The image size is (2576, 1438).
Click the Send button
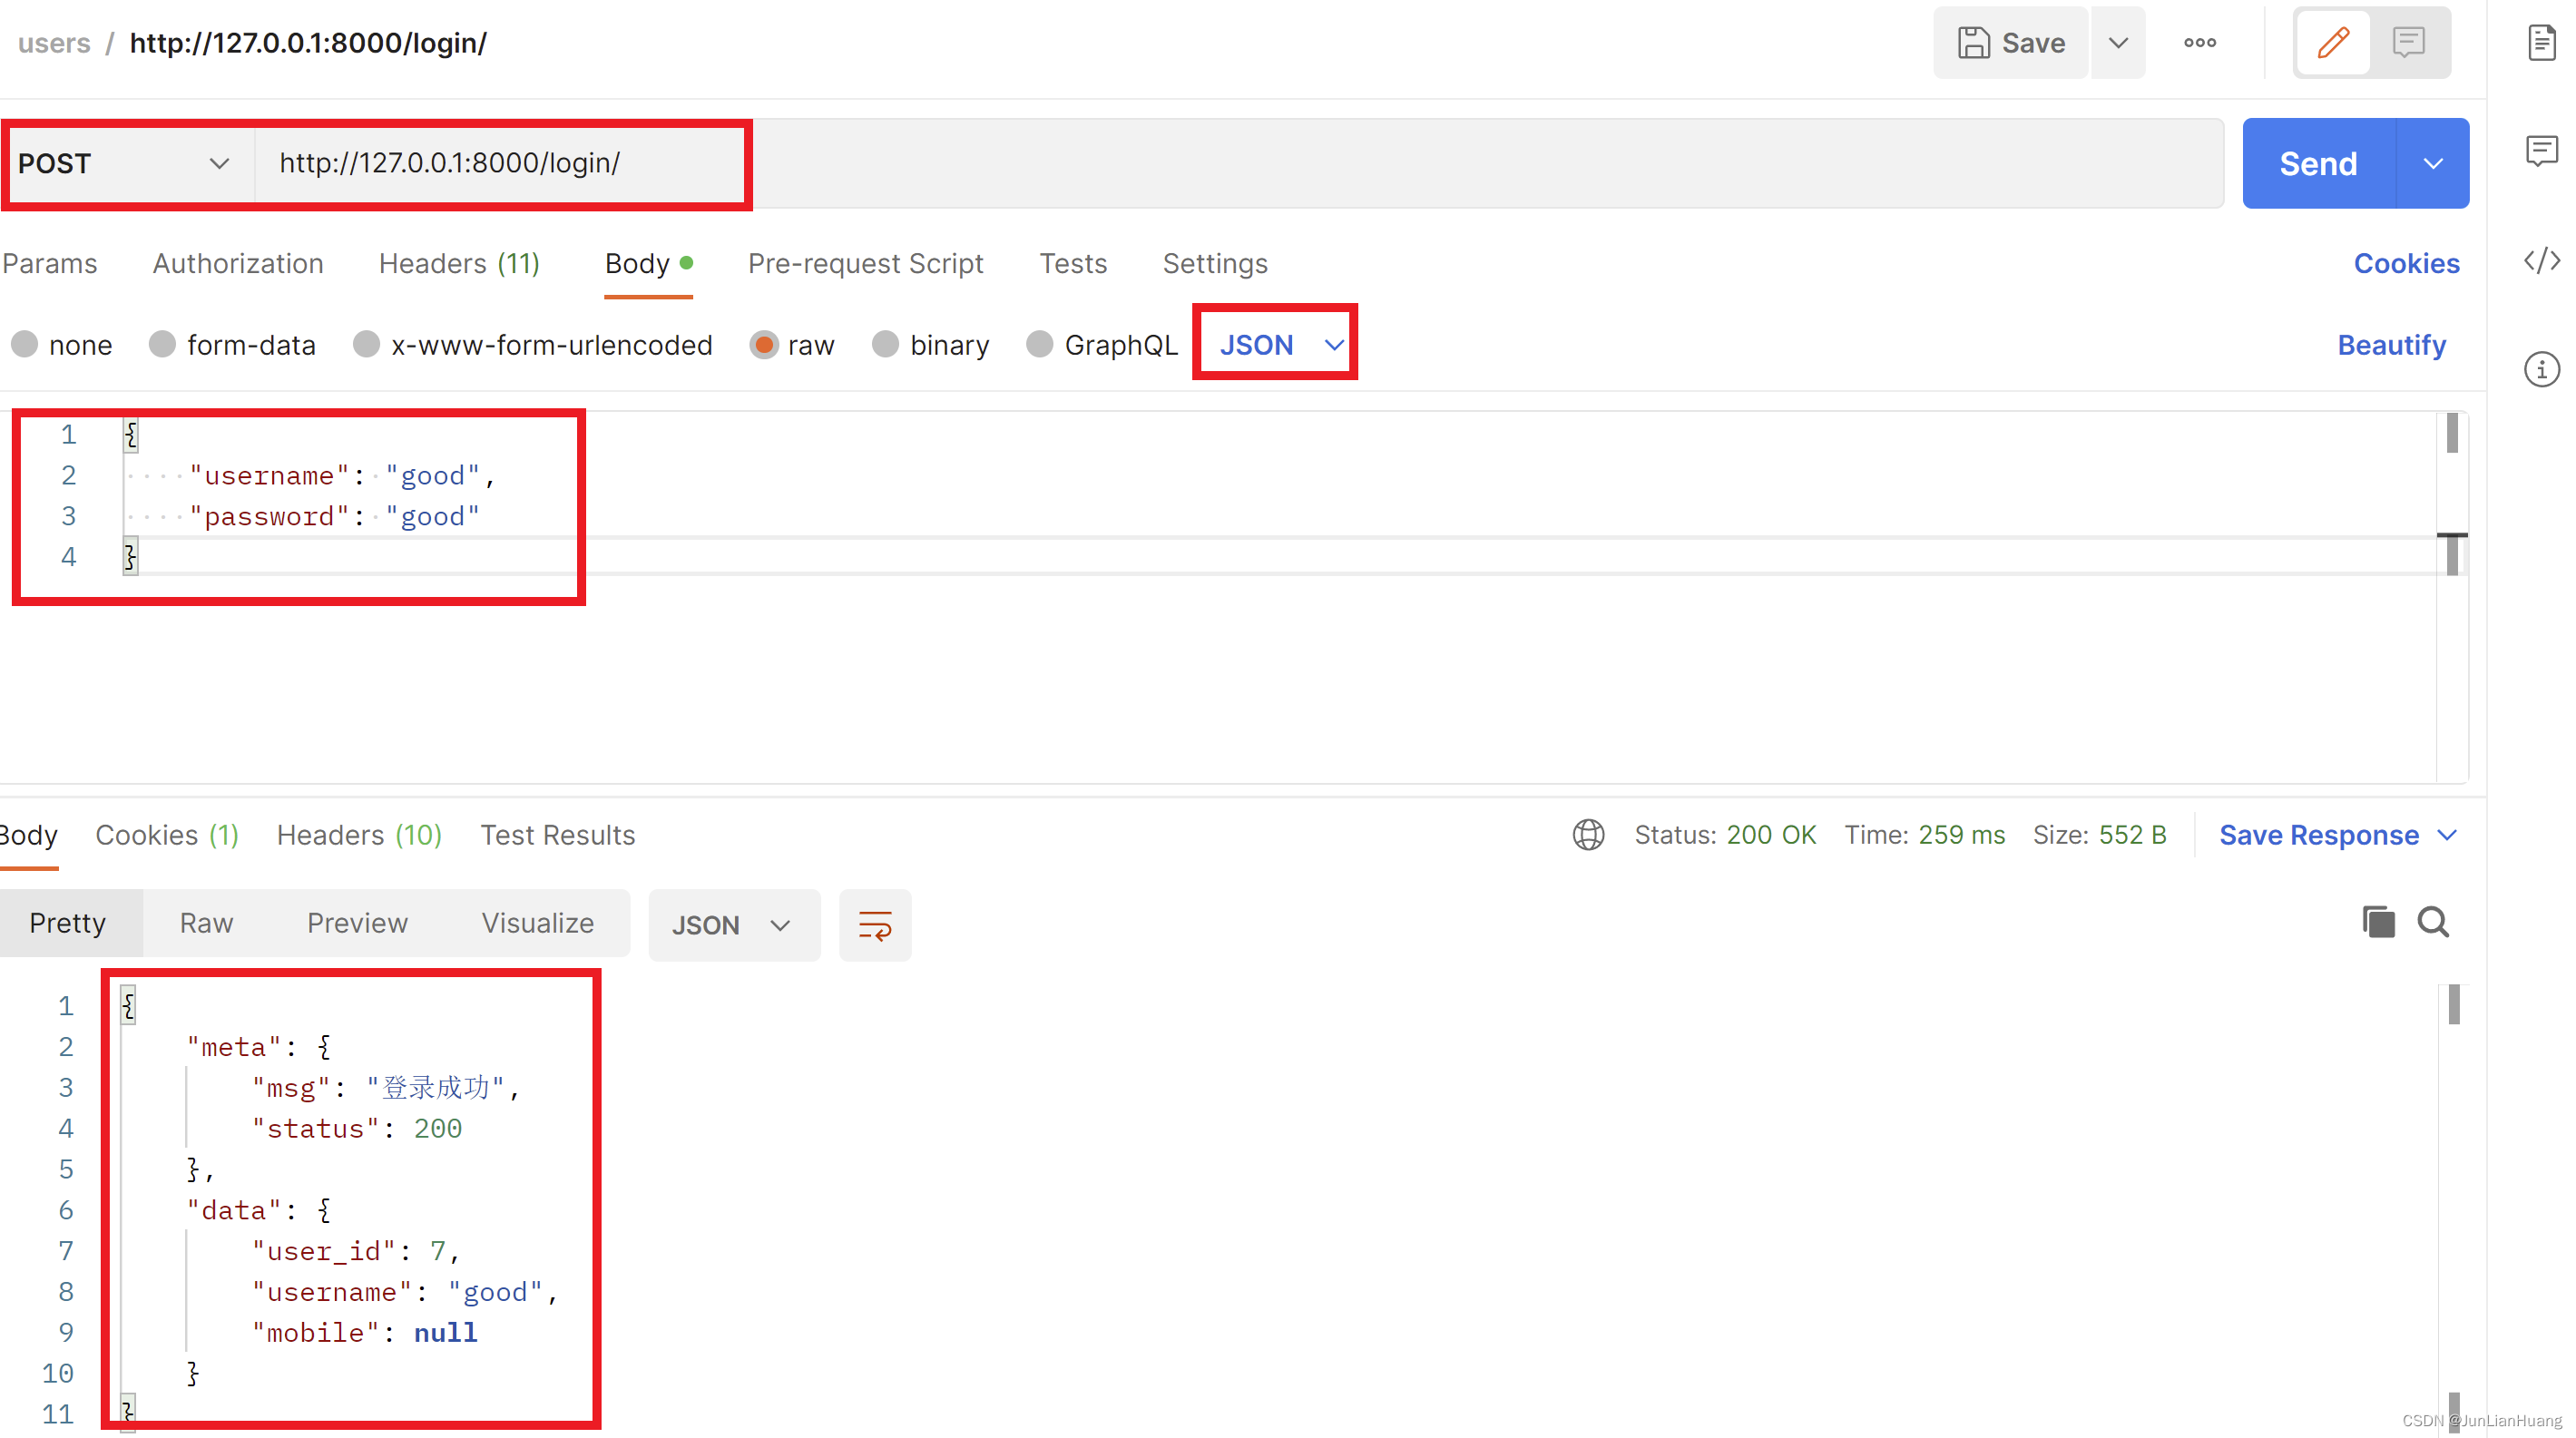(x=2319, y=163)
